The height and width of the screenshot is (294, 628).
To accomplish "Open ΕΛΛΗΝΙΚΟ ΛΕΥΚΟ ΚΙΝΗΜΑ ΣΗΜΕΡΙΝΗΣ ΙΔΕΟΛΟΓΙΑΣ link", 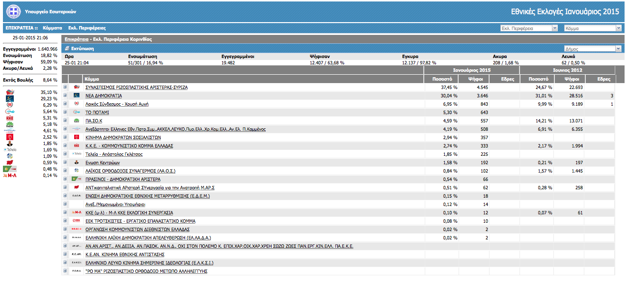I will 149,263.
